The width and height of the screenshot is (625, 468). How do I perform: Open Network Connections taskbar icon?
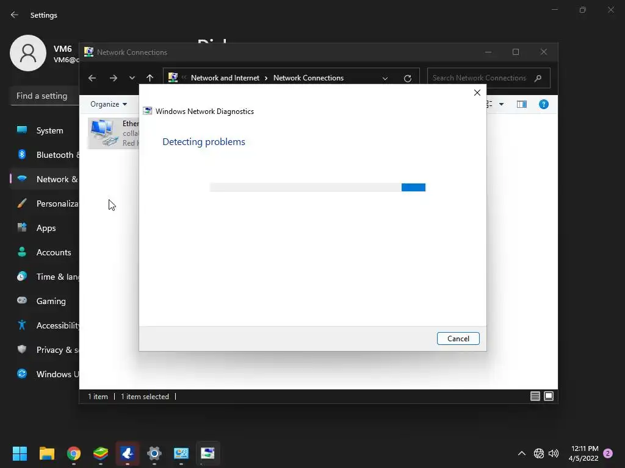(x=181, y=453)
